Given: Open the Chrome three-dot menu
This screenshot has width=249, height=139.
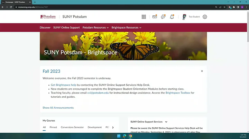Looking at the screenshot, I should pos(246,7).
